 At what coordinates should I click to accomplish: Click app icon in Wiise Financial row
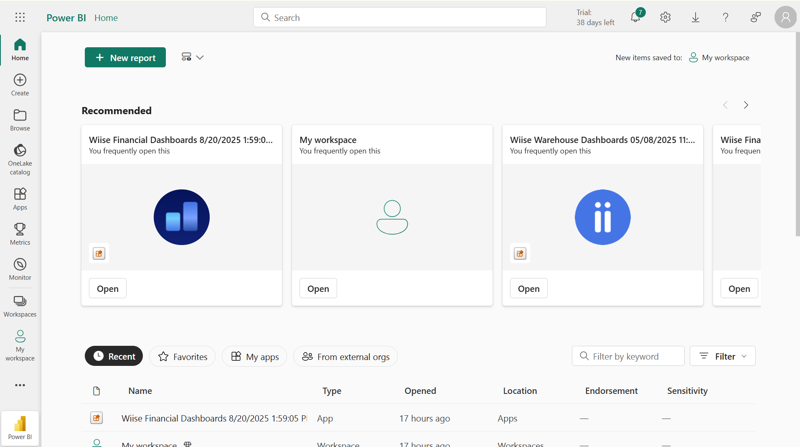pos(97,418)
